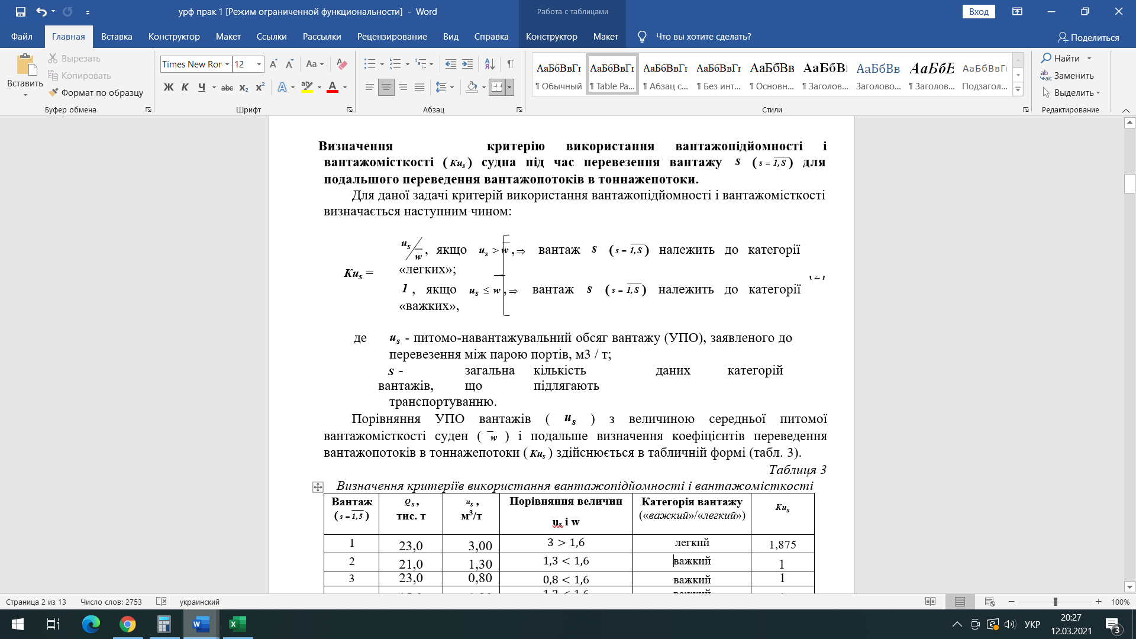Screen dimensions: 1136x639
Task: Switch to the Вставка tab
Action: click(x=117, y=37)
